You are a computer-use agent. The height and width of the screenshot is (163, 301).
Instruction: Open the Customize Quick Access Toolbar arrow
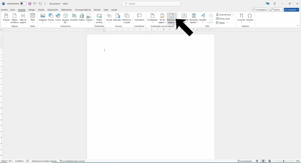tap(45, 4)
